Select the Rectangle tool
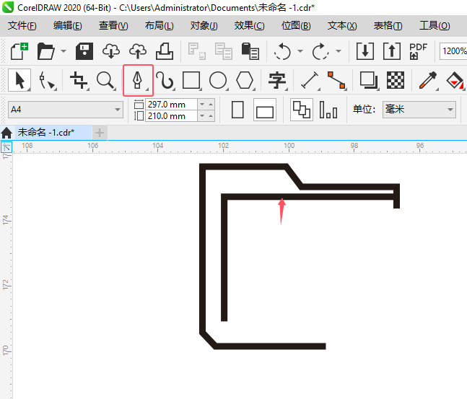The height and width of the screenshot is (399, 467). point(191,80)
